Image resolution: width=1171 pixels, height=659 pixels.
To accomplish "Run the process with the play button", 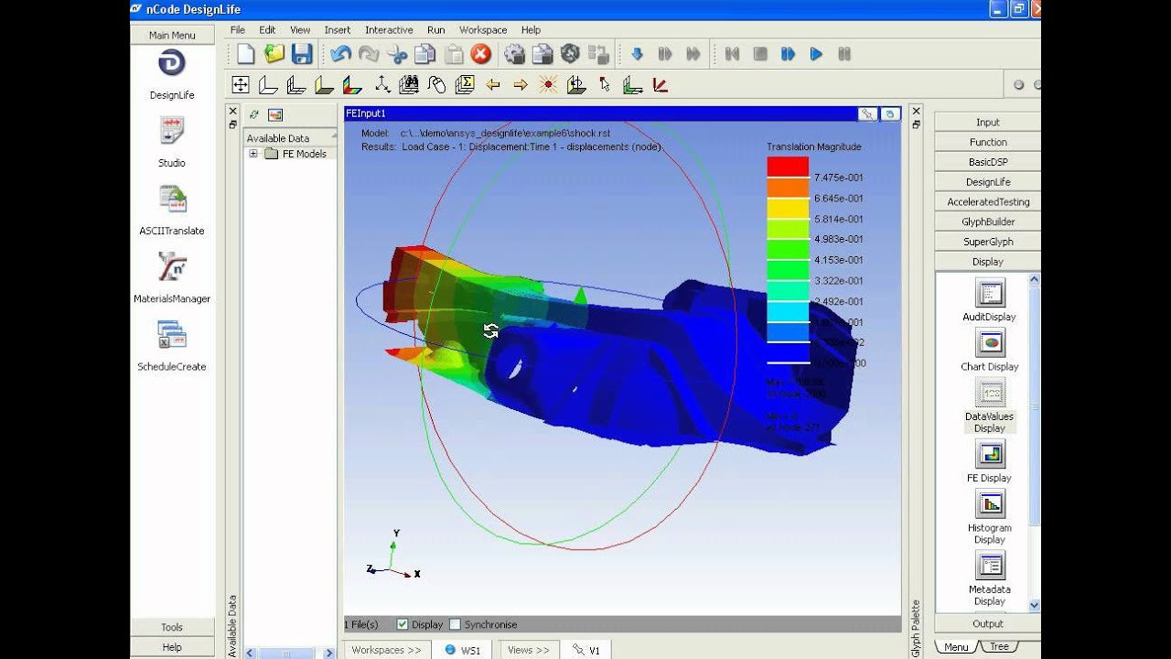I will pos(816,54).
